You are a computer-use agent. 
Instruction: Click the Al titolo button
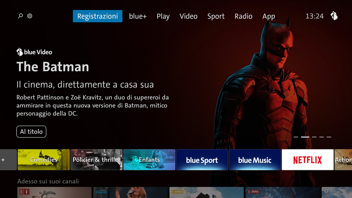pyautogui.click(x=31, y=132)
